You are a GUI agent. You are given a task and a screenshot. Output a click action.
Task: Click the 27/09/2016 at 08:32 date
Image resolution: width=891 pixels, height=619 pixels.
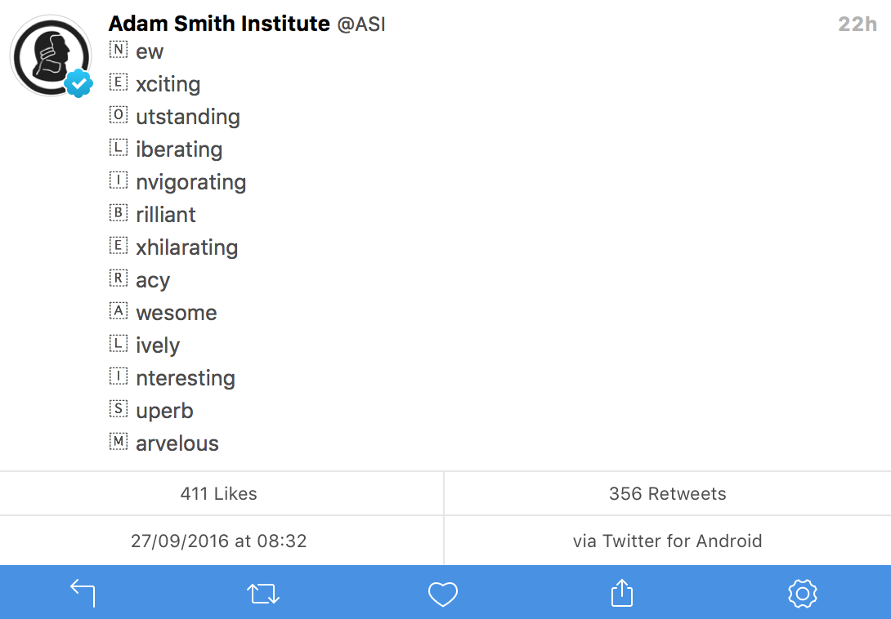tap(219, 541)
